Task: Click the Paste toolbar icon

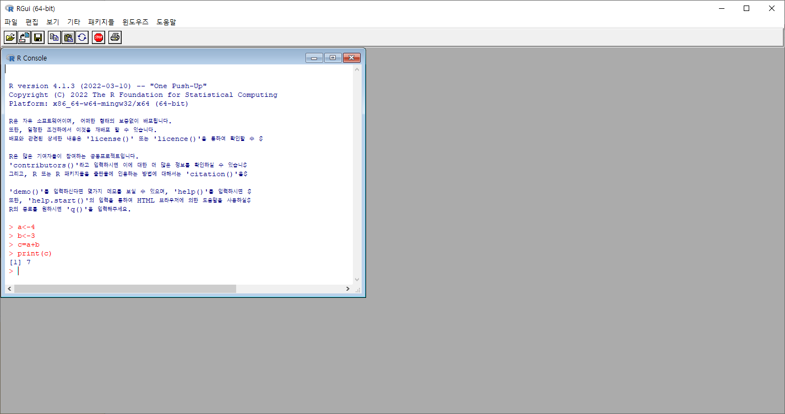Action: (68, 37)
